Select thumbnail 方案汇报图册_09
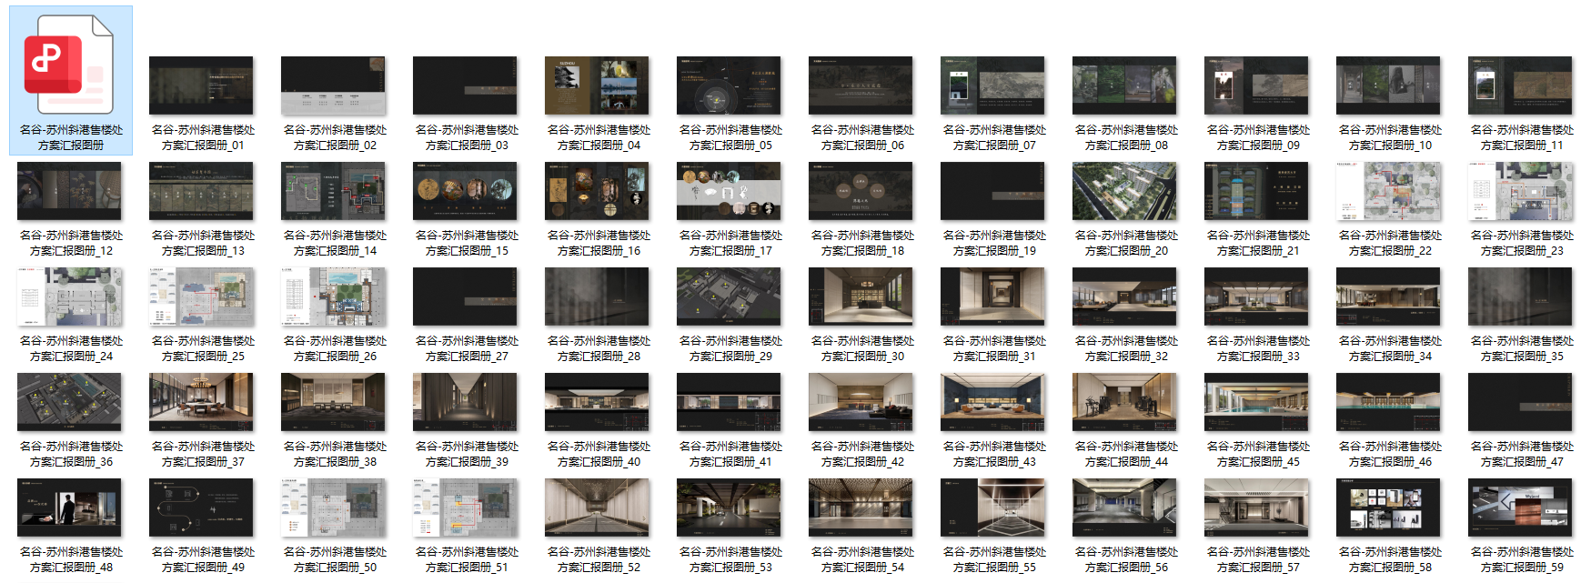Image resolution: width=1581 pixels, height=583 pixels. point(1256,85)
